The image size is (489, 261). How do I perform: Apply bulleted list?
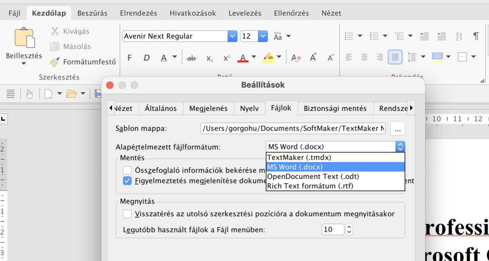tap(349, 36)
